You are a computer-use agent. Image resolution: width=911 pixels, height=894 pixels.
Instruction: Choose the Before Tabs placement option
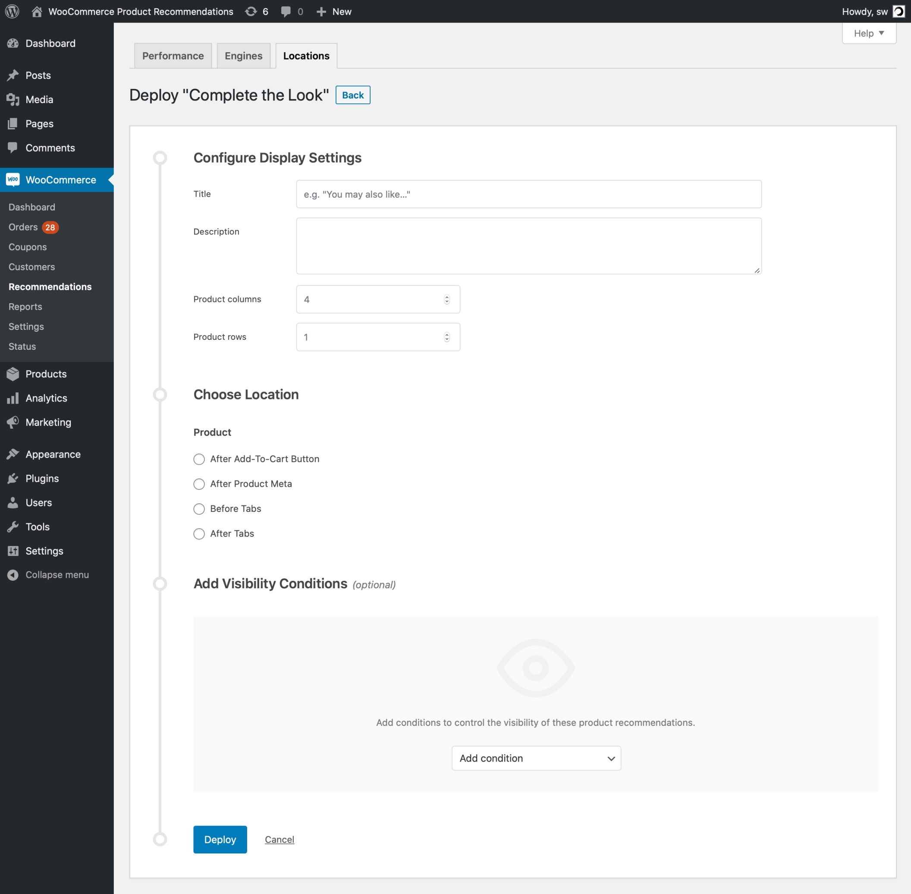(x=199, y=508)
